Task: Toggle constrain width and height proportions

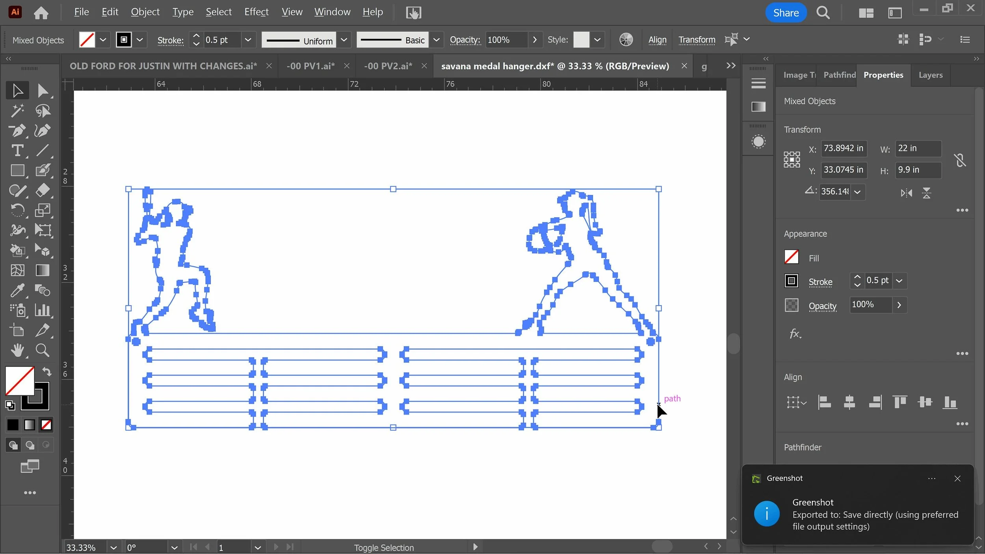Action: [x=960, y=160]
